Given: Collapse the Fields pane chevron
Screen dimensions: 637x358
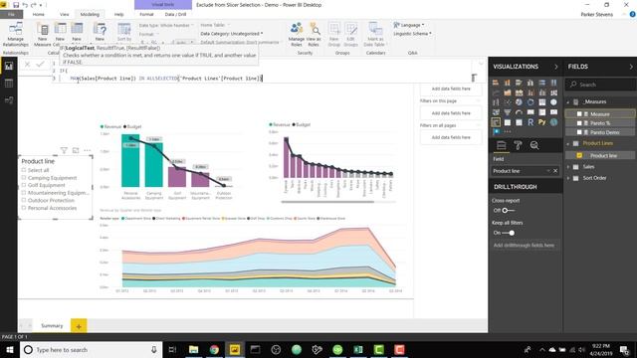Looking at the screenshot, I should tap(631, 67).
